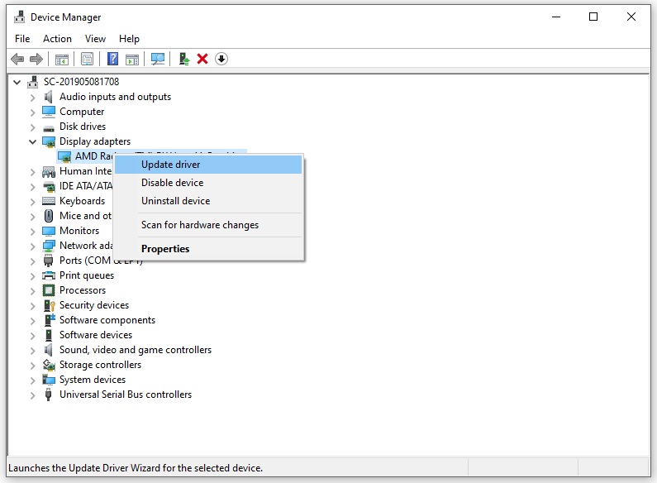The image size is (657, 483).
Task: Select the Display adapters label
Action: [95, 141]
